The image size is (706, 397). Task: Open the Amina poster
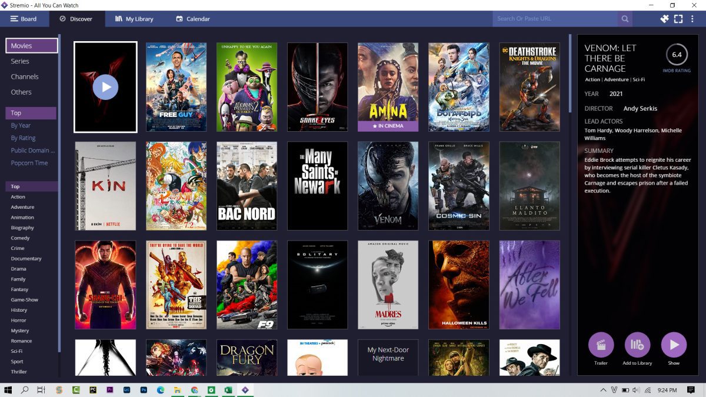388,87
